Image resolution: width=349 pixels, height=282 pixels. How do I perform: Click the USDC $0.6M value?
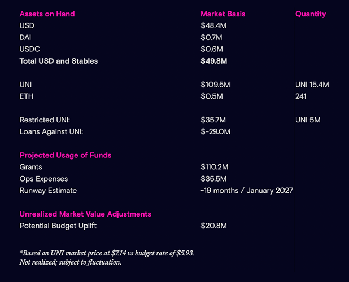(212, 49)
